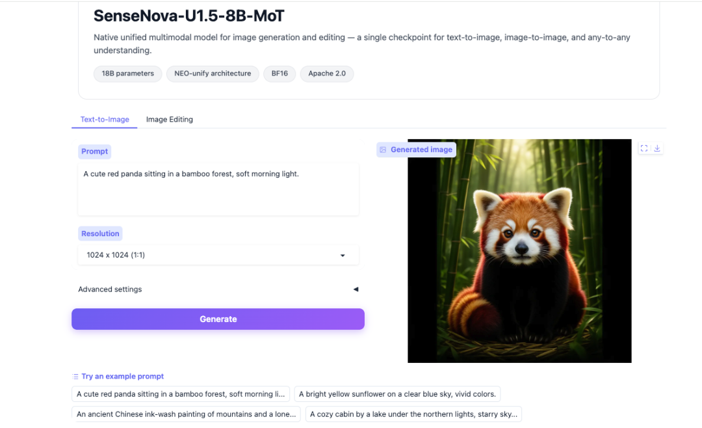This screenshot has width=702, height=428.
Task: Click the Prompt label
Action: coord(94,152)
